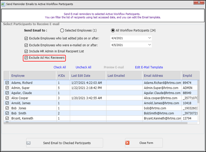The width and height of the screenshot is (206, 152).
Task: Uncheck 'Include HR Admin in Email Recipient List'
Action: (26, 51)
